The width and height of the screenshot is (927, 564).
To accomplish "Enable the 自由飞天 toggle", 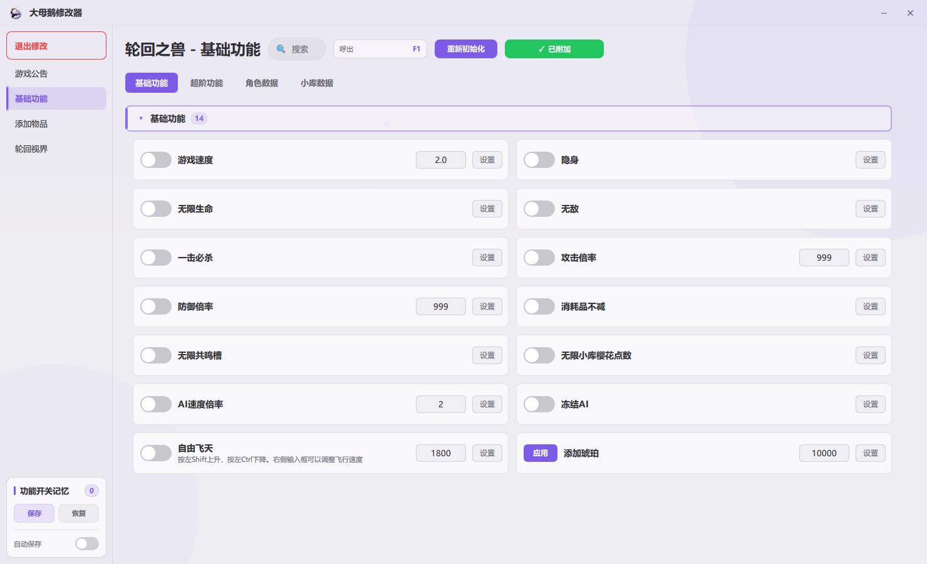I will tap(156, 453).
